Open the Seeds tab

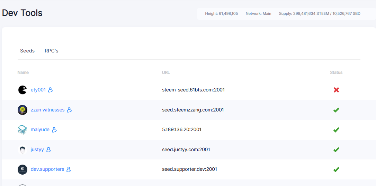point(27,51)
